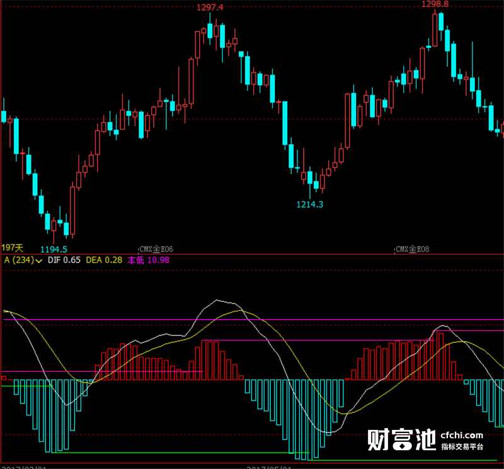The height and width of the screenshot is (469, 504).
Task: Click the 本低 10.98 indicator value
Action: pyautogui.click(x=149, y=260)
